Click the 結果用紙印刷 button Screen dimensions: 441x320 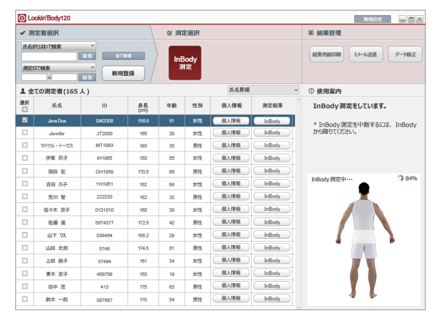(326, 54)
